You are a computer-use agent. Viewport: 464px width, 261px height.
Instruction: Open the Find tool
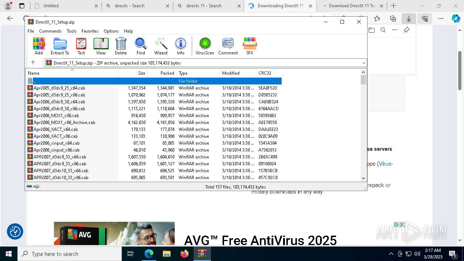click(141, 46)
